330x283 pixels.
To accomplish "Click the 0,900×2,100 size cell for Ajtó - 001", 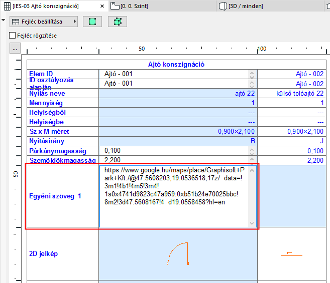I will click(x=178, y=131).
